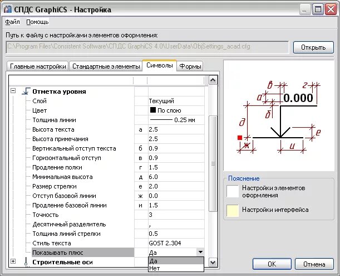Collapse the Отметка уровня tree group

coord(13,91)
